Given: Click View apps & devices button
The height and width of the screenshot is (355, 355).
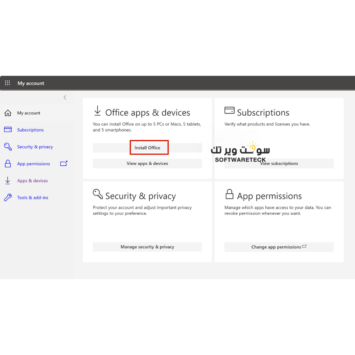Looking at the screenshot, I should [x=147, y=163].
